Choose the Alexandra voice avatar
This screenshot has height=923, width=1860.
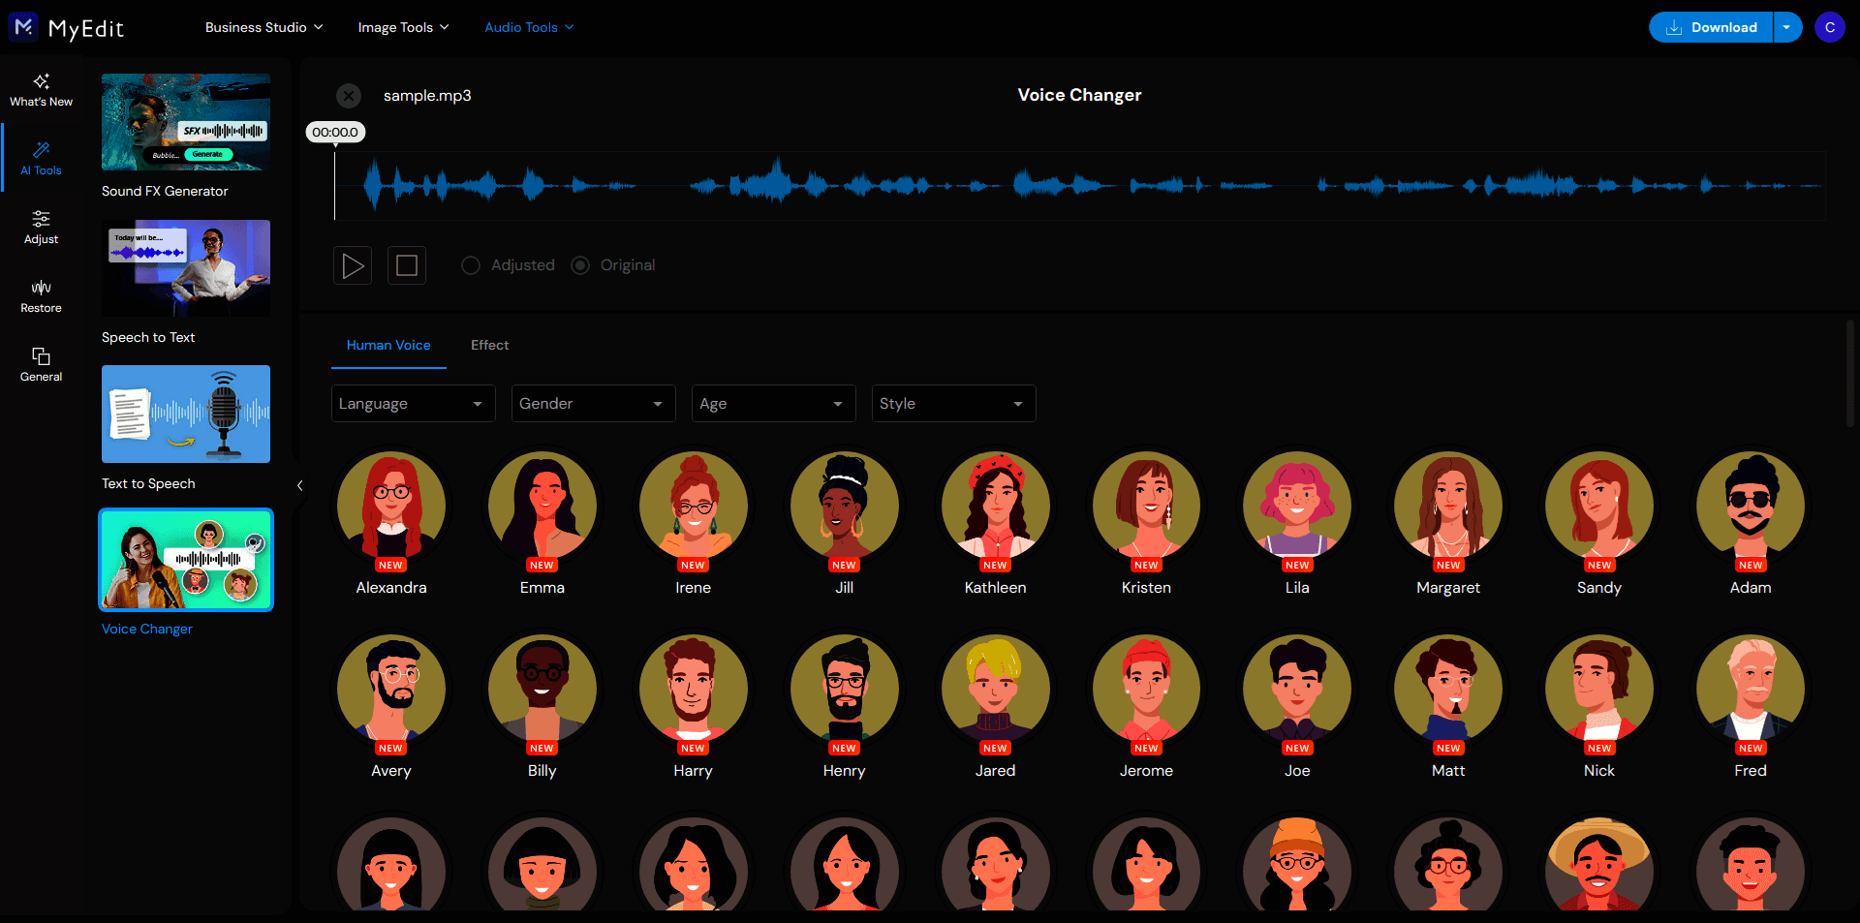point(391,506)
